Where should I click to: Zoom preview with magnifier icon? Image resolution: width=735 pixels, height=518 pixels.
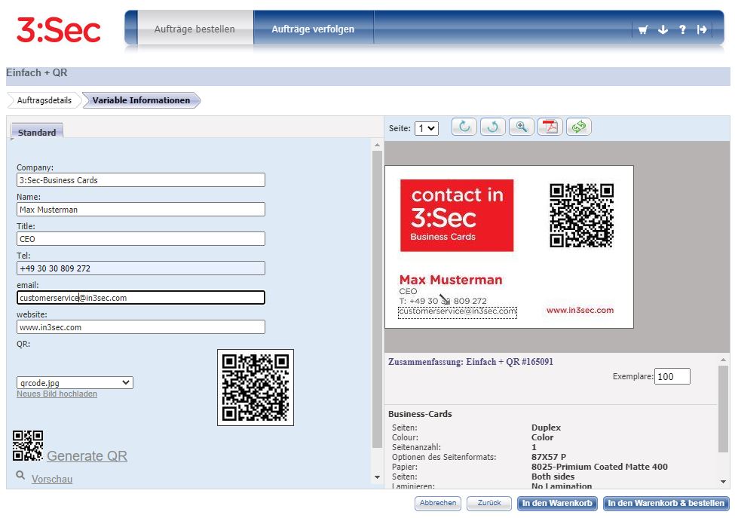click(x=521, y=127)
